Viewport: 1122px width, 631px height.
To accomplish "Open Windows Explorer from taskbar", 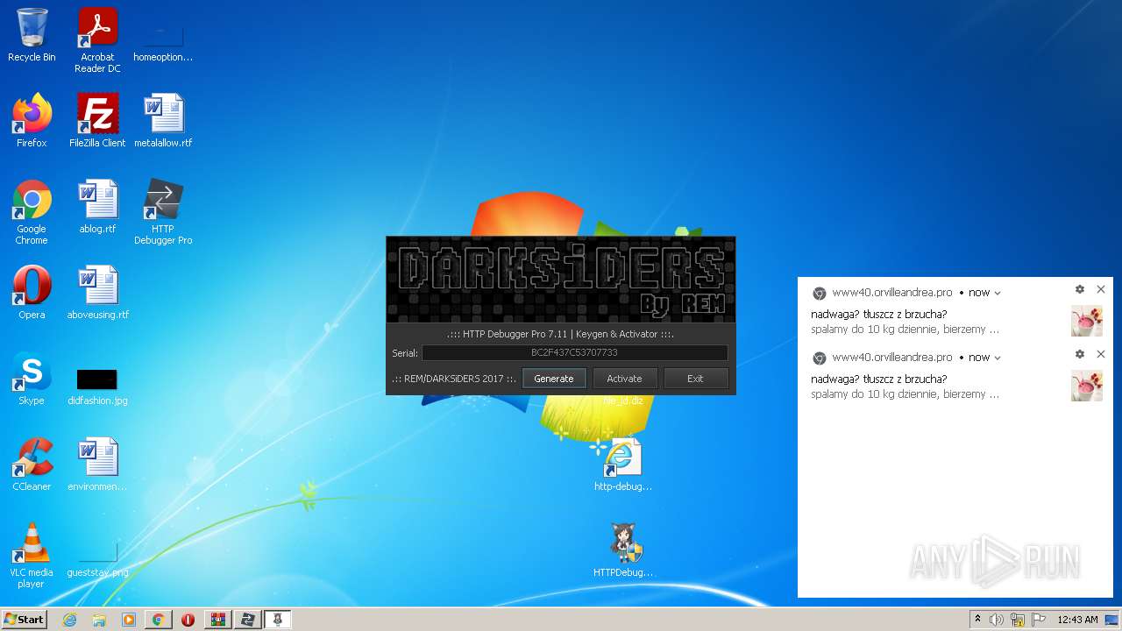I will click(99, 620).
